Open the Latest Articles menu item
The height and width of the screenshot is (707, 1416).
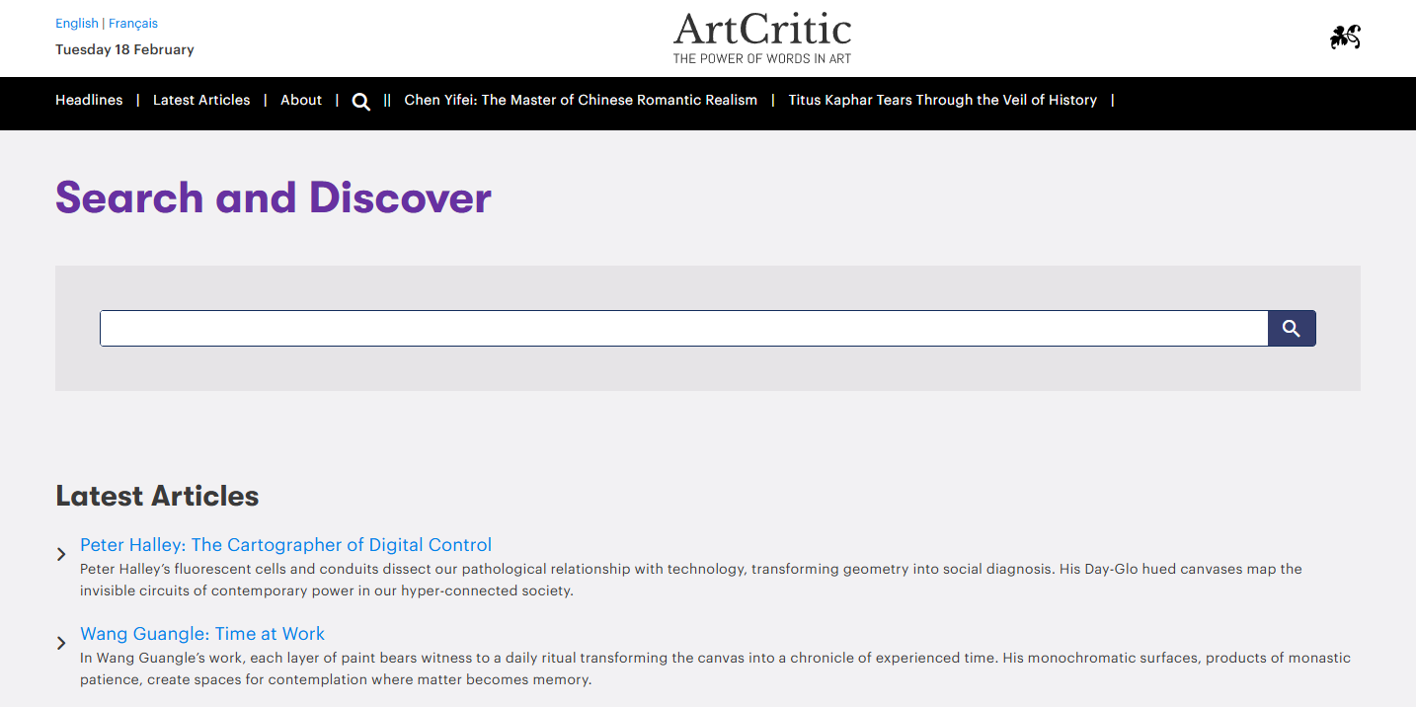pyautogui.click(x=201, y=100)
